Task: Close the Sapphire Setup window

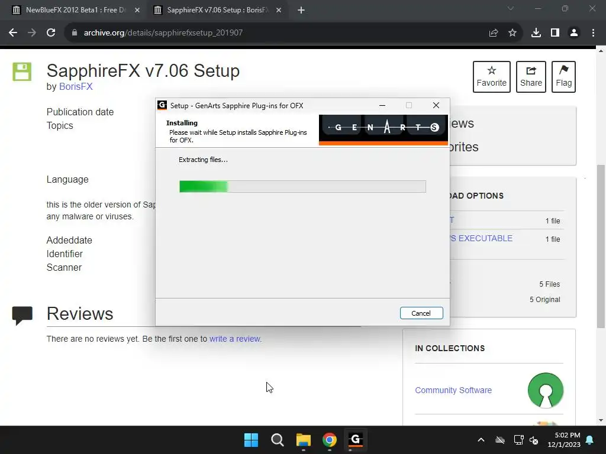Action: click(x=436, y=105)
